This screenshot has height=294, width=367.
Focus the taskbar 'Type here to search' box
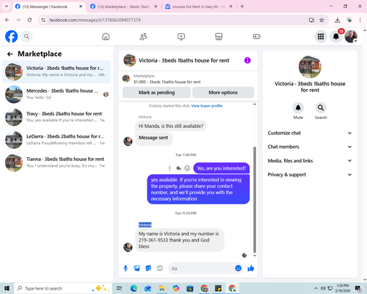tap(63, 288)
